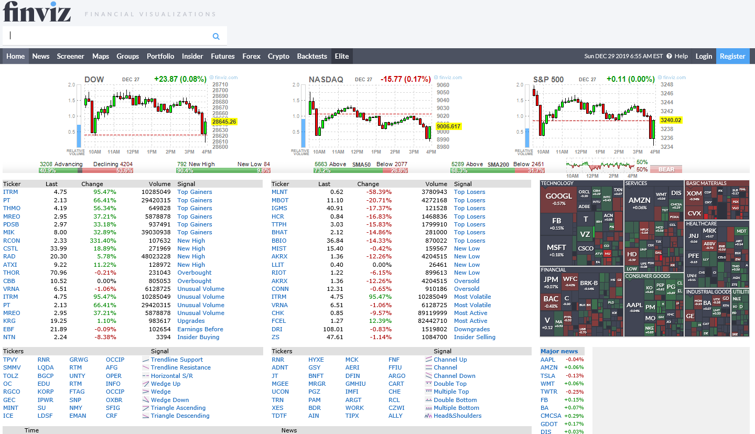Open the Horizontal S/R pattern icon
This screenshot has height=434, width=755.
click(x=146, y=376)
